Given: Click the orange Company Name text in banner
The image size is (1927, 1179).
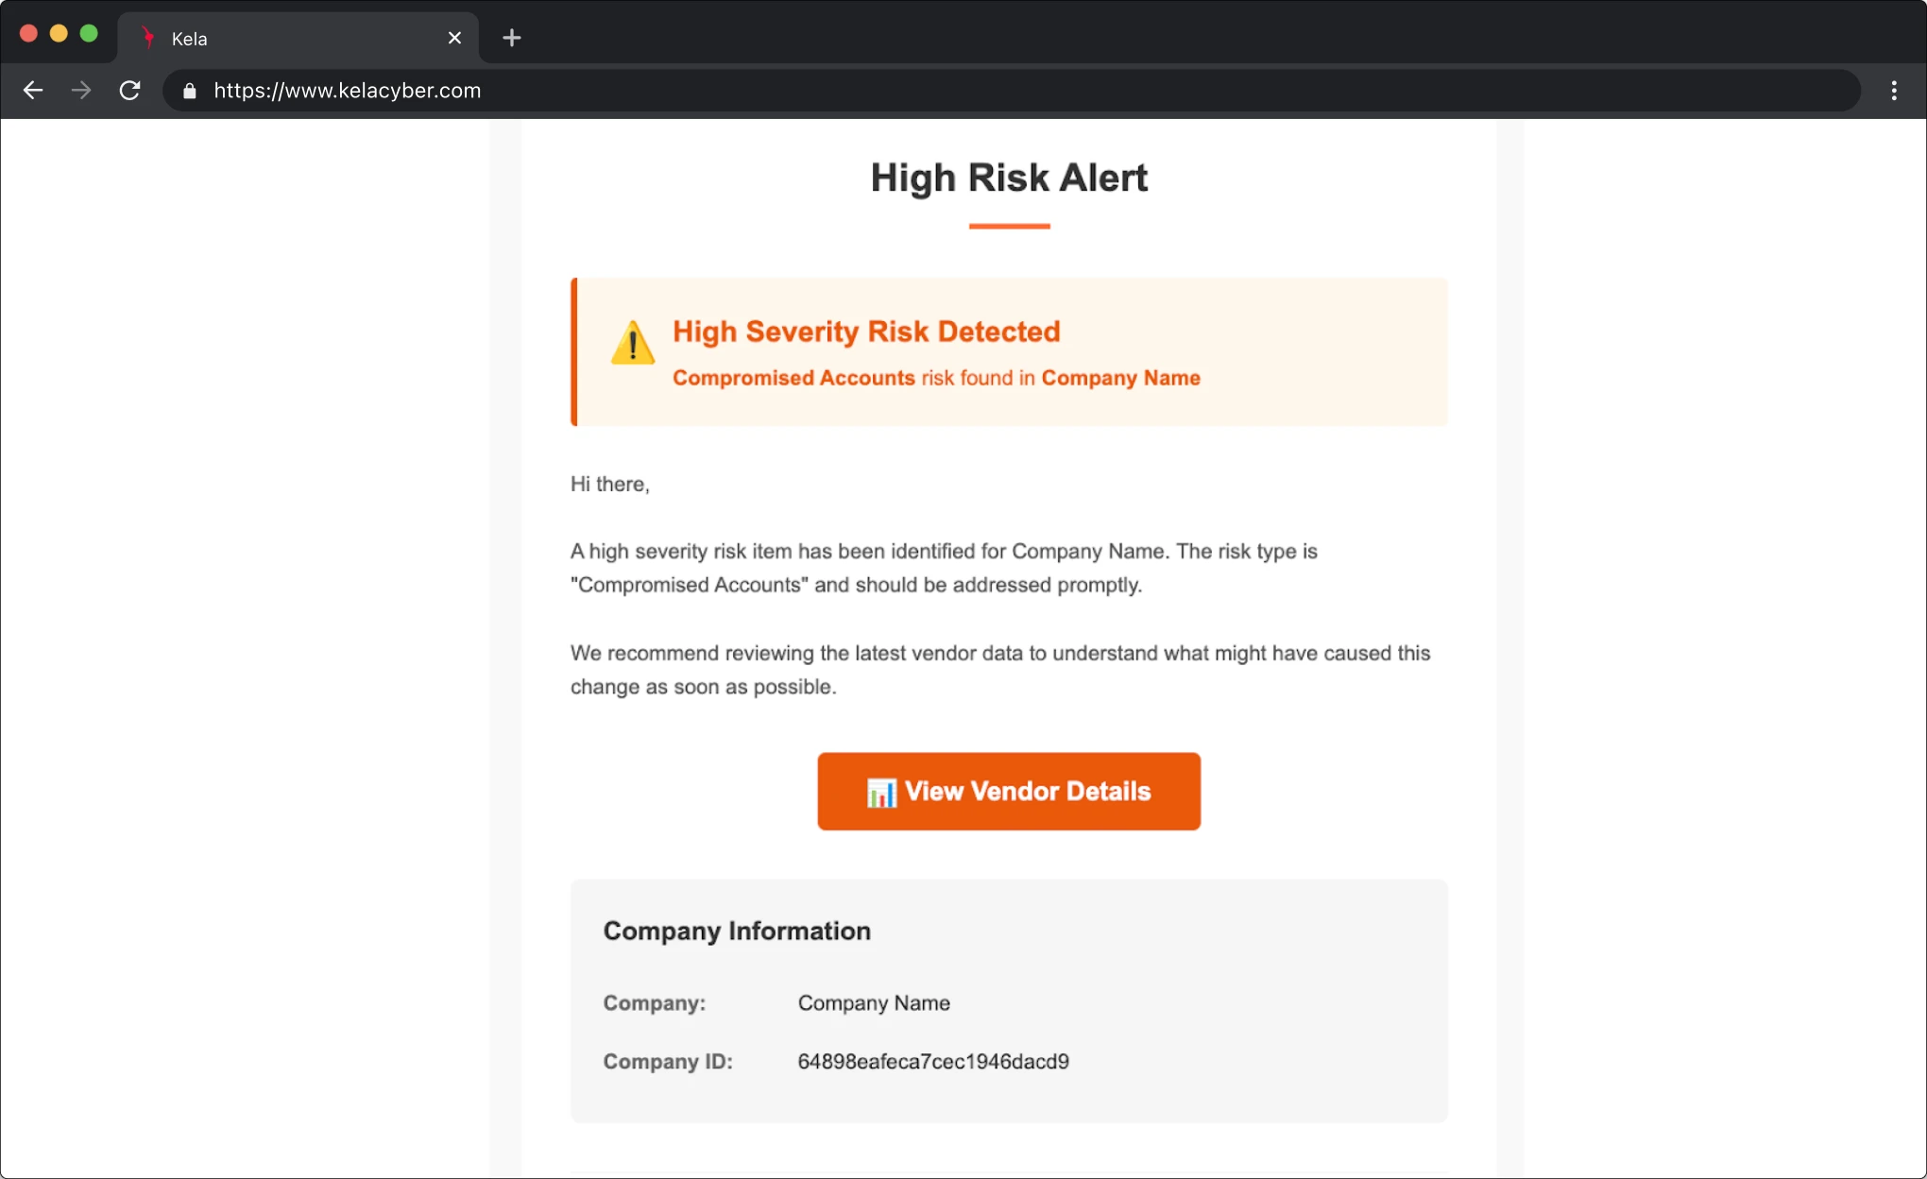Looking at the screenshot, I should [x=1120, y=378].
